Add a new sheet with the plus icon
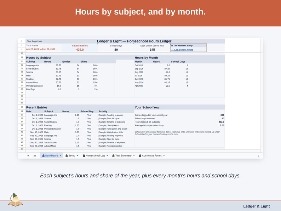The image size is (281, 211). [x=28, y=156]
